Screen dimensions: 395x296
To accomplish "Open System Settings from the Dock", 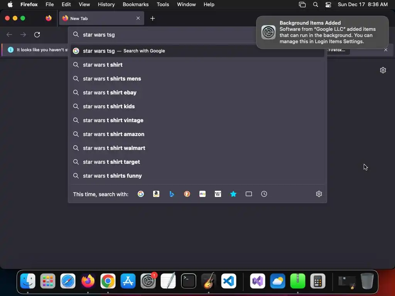I will (x=148, y=281).
